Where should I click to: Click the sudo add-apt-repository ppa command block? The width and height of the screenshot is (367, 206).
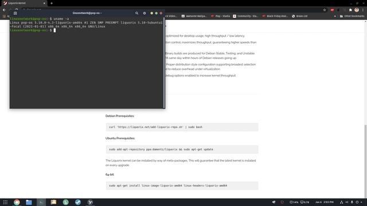(182, 149)
